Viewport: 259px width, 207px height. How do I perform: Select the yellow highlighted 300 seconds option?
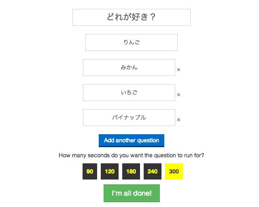pyautogui.click(x=174, y=171)
